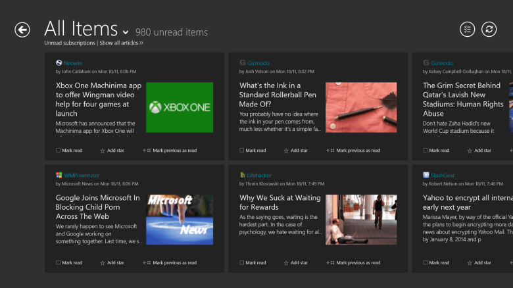This screenshot has height=288, width=513.
Task: Click the Neowin source icon
Action: point(59,63)
